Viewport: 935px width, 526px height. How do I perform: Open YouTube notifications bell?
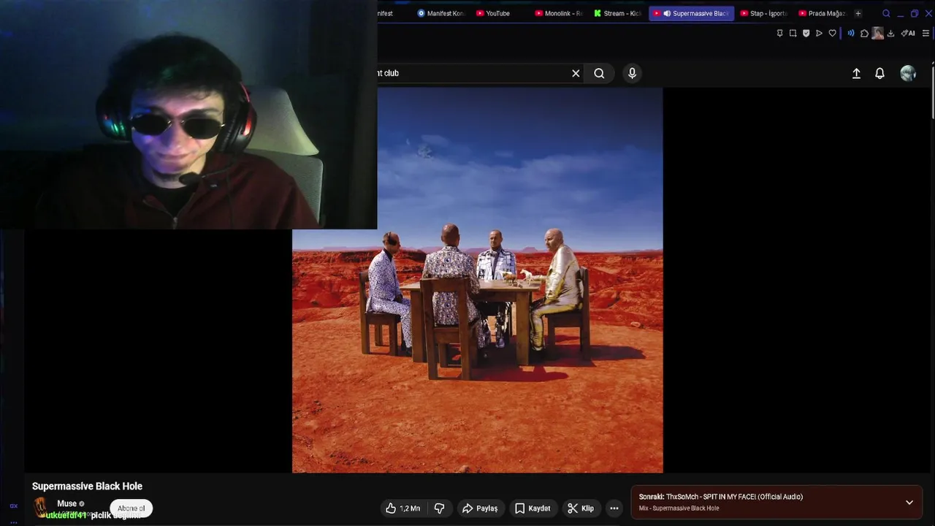pos(879,73)
